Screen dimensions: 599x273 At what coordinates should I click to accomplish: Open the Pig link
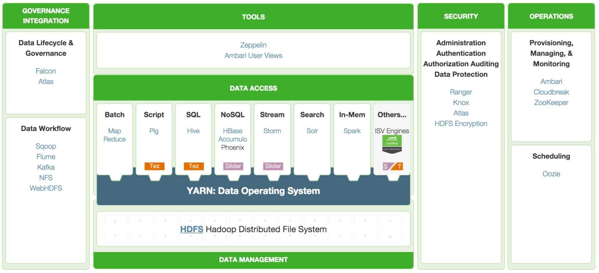coord(154,131)
